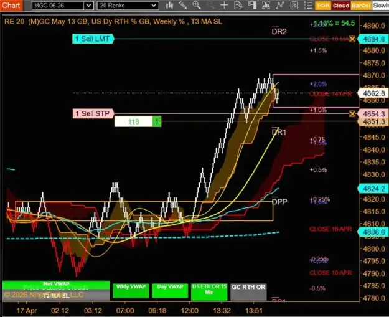Cancel the Sell LMT order X icon
The width and height of the screenshot is (389, 317).
pyautogui.click(x=352, y=39)
